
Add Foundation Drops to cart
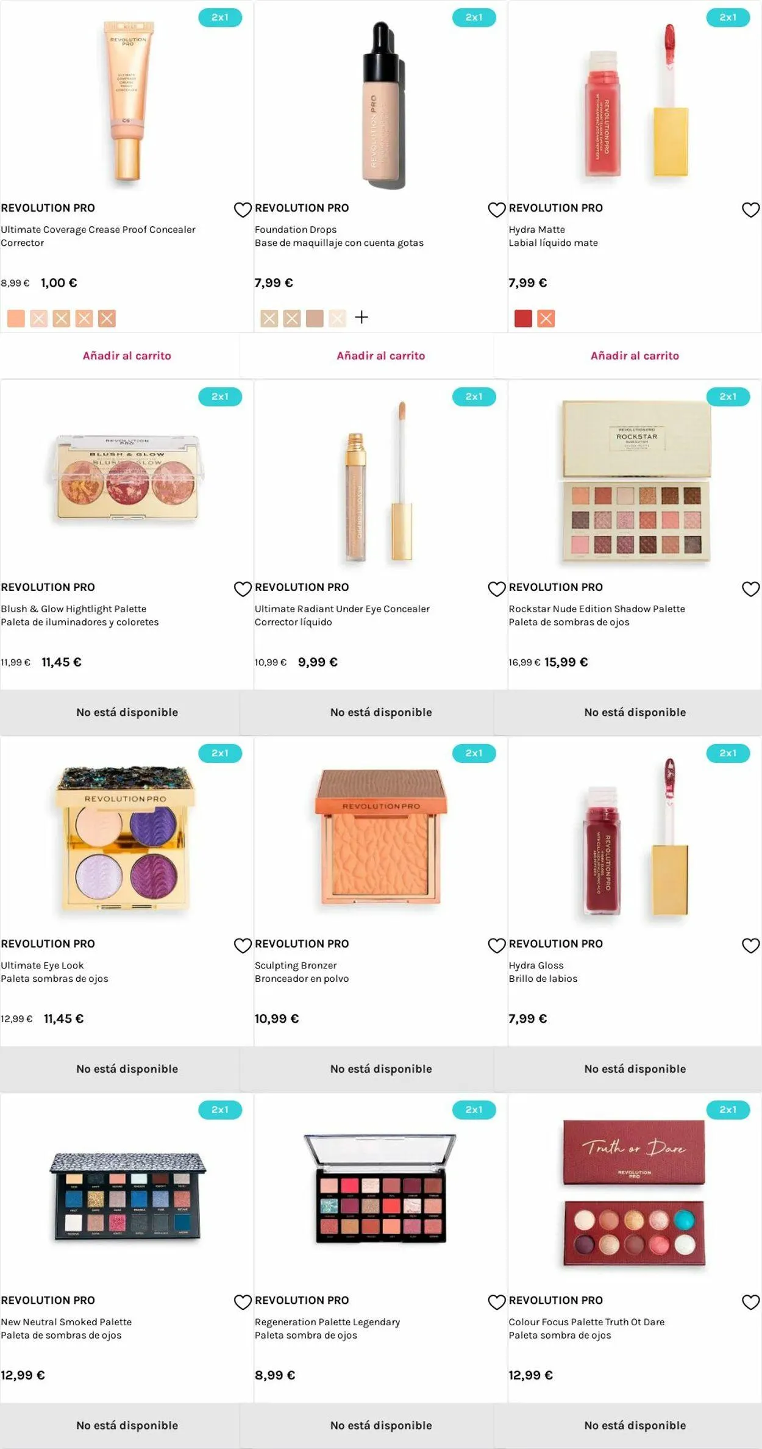(380, 356)
